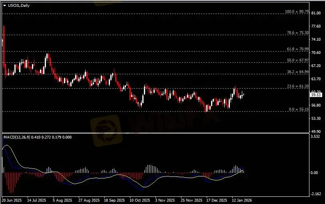Click the -2.162 MACD scale value
Screen dimensions: 325x204
coord(315,194)
